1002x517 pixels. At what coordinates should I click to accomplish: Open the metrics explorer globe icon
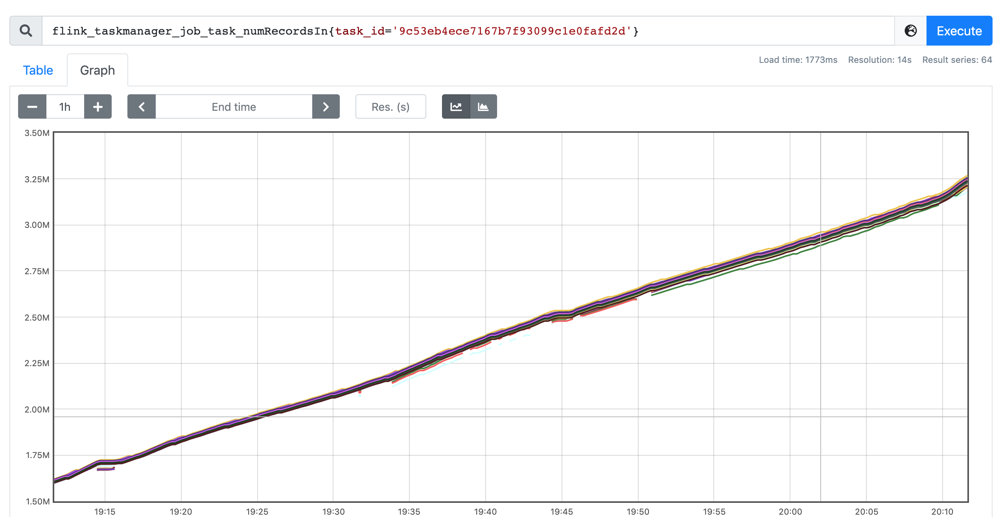tap(910, 31)
